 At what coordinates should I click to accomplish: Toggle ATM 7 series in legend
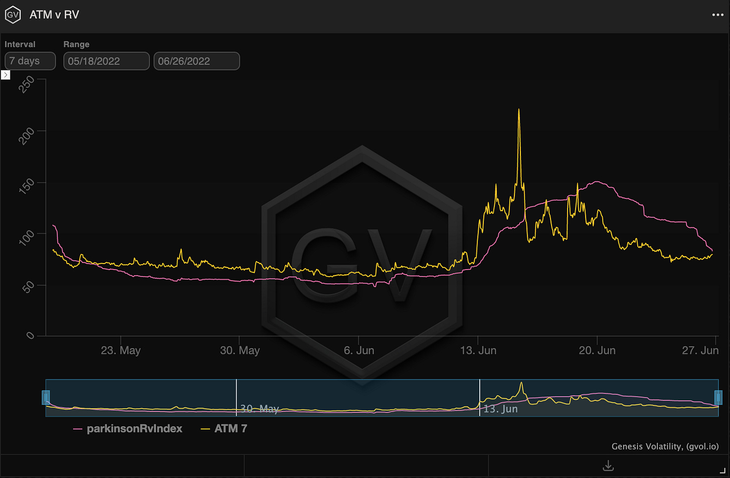pos(224,429)
